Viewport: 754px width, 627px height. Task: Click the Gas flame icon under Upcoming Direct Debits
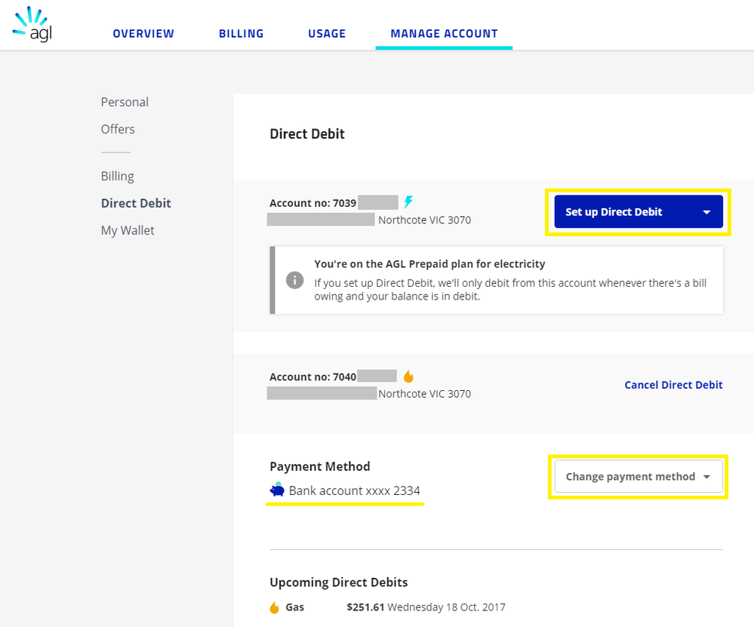point(275,607)
